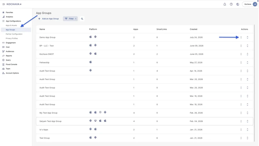This screenshot has width=259, height=146.
Task: Open actions menu for Kochava SWOT
Action: [x=241, y=54]
